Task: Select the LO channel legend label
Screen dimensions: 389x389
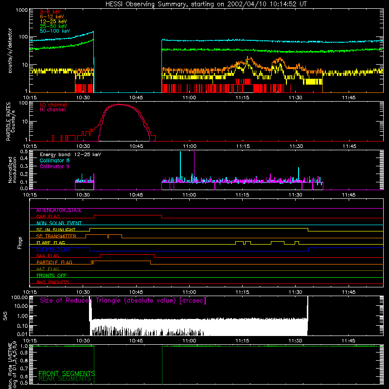Action: click(53, 105)
